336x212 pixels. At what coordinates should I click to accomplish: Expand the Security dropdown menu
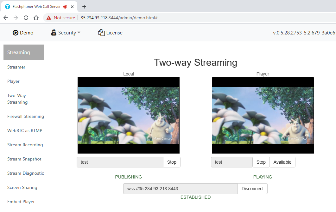point(66,33)
